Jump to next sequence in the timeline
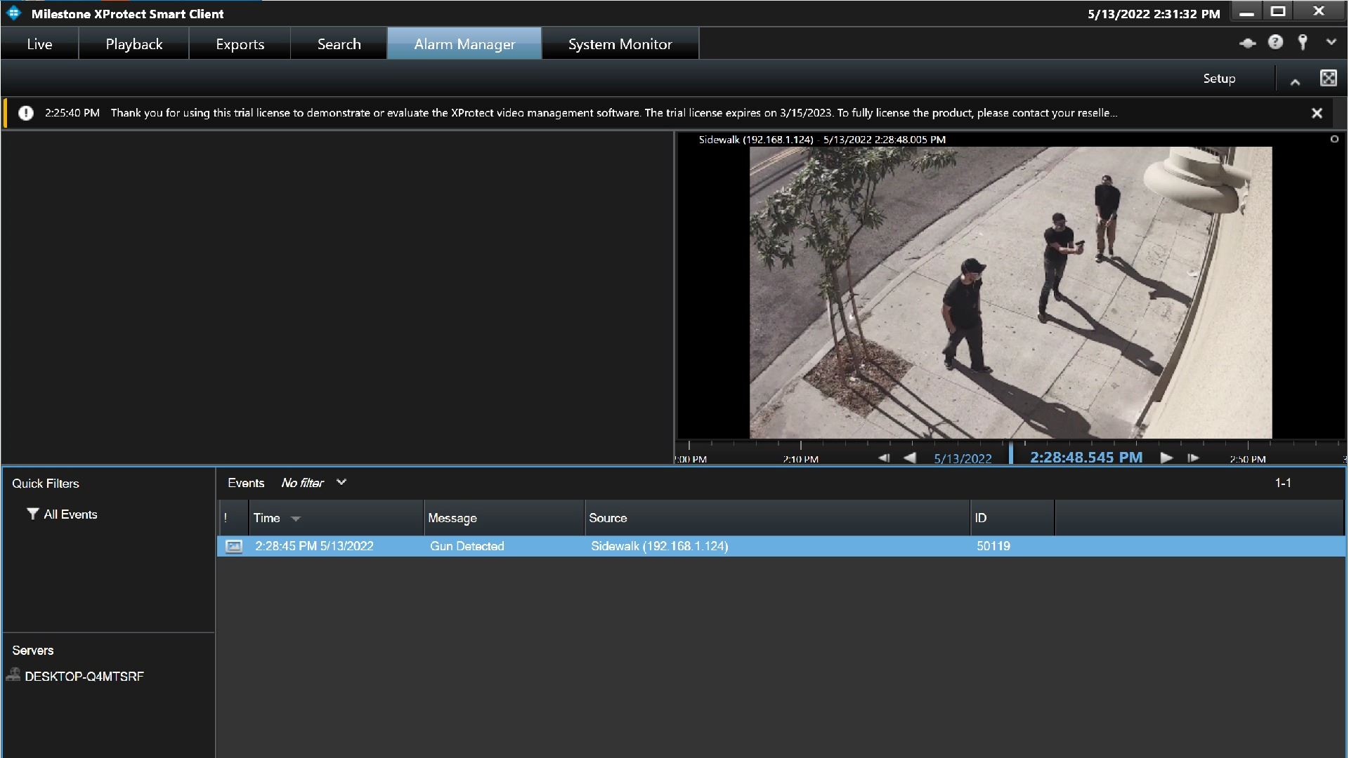Viewport: 1349px width, 758px height. [1193, 458]
